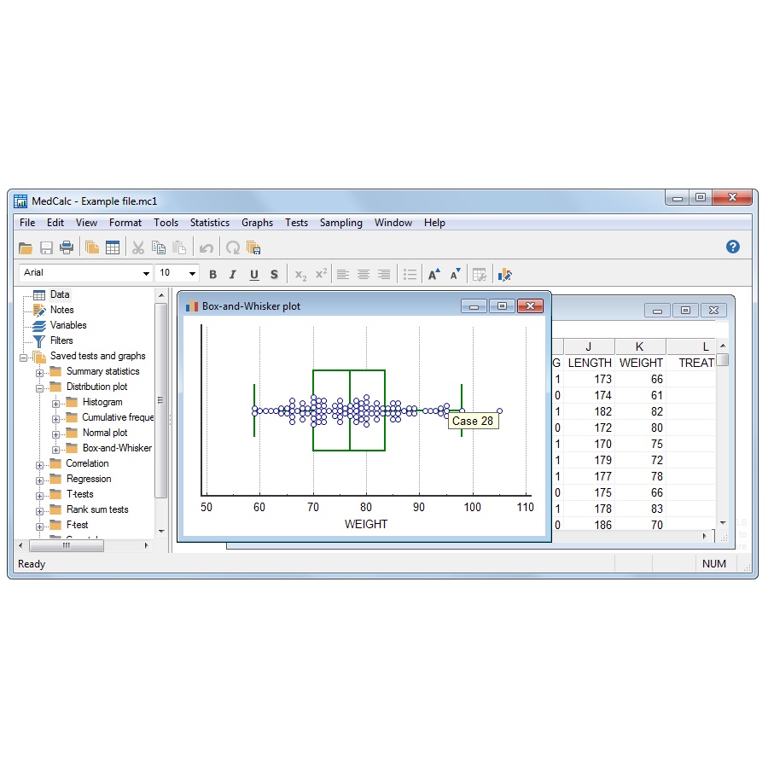
Task: Click the Case 28 data point on plot
Action: tap(463, 410)
